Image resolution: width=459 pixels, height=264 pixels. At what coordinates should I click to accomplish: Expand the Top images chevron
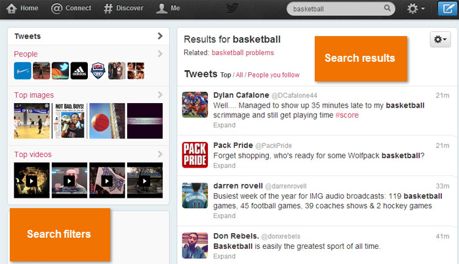pyautogui.click(x=160, y=95)
